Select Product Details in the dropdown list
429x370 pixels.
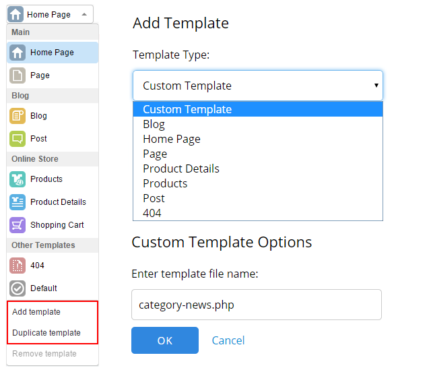coord(181,168)
